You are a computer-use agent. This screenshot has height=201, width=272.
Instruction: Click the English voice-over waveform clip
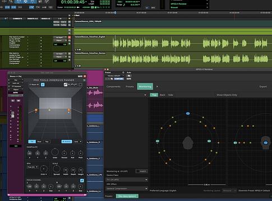pos(173,44)
